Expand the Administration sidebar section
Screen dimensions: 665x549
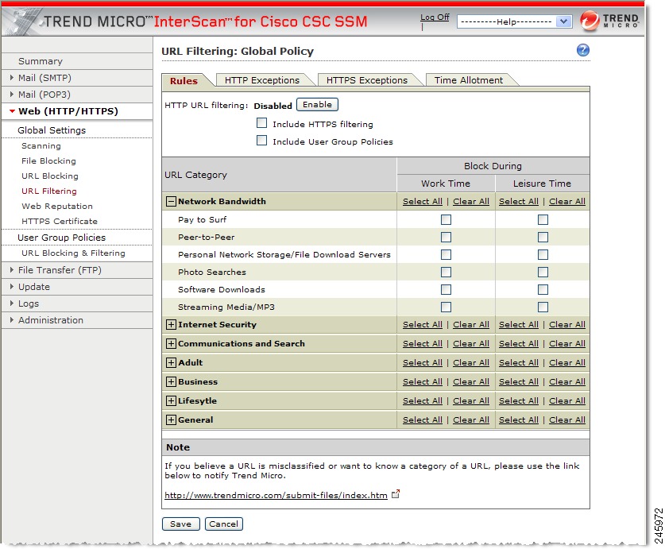pyautogui.click(x=12, y=320)
